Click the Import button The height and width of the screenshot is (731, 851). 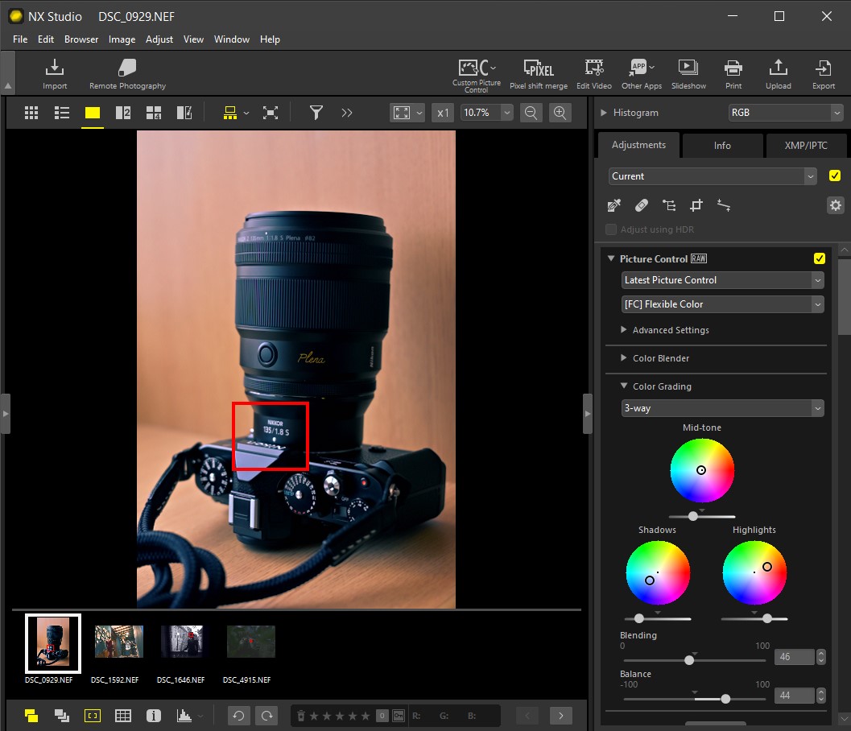tap(54, 72)
